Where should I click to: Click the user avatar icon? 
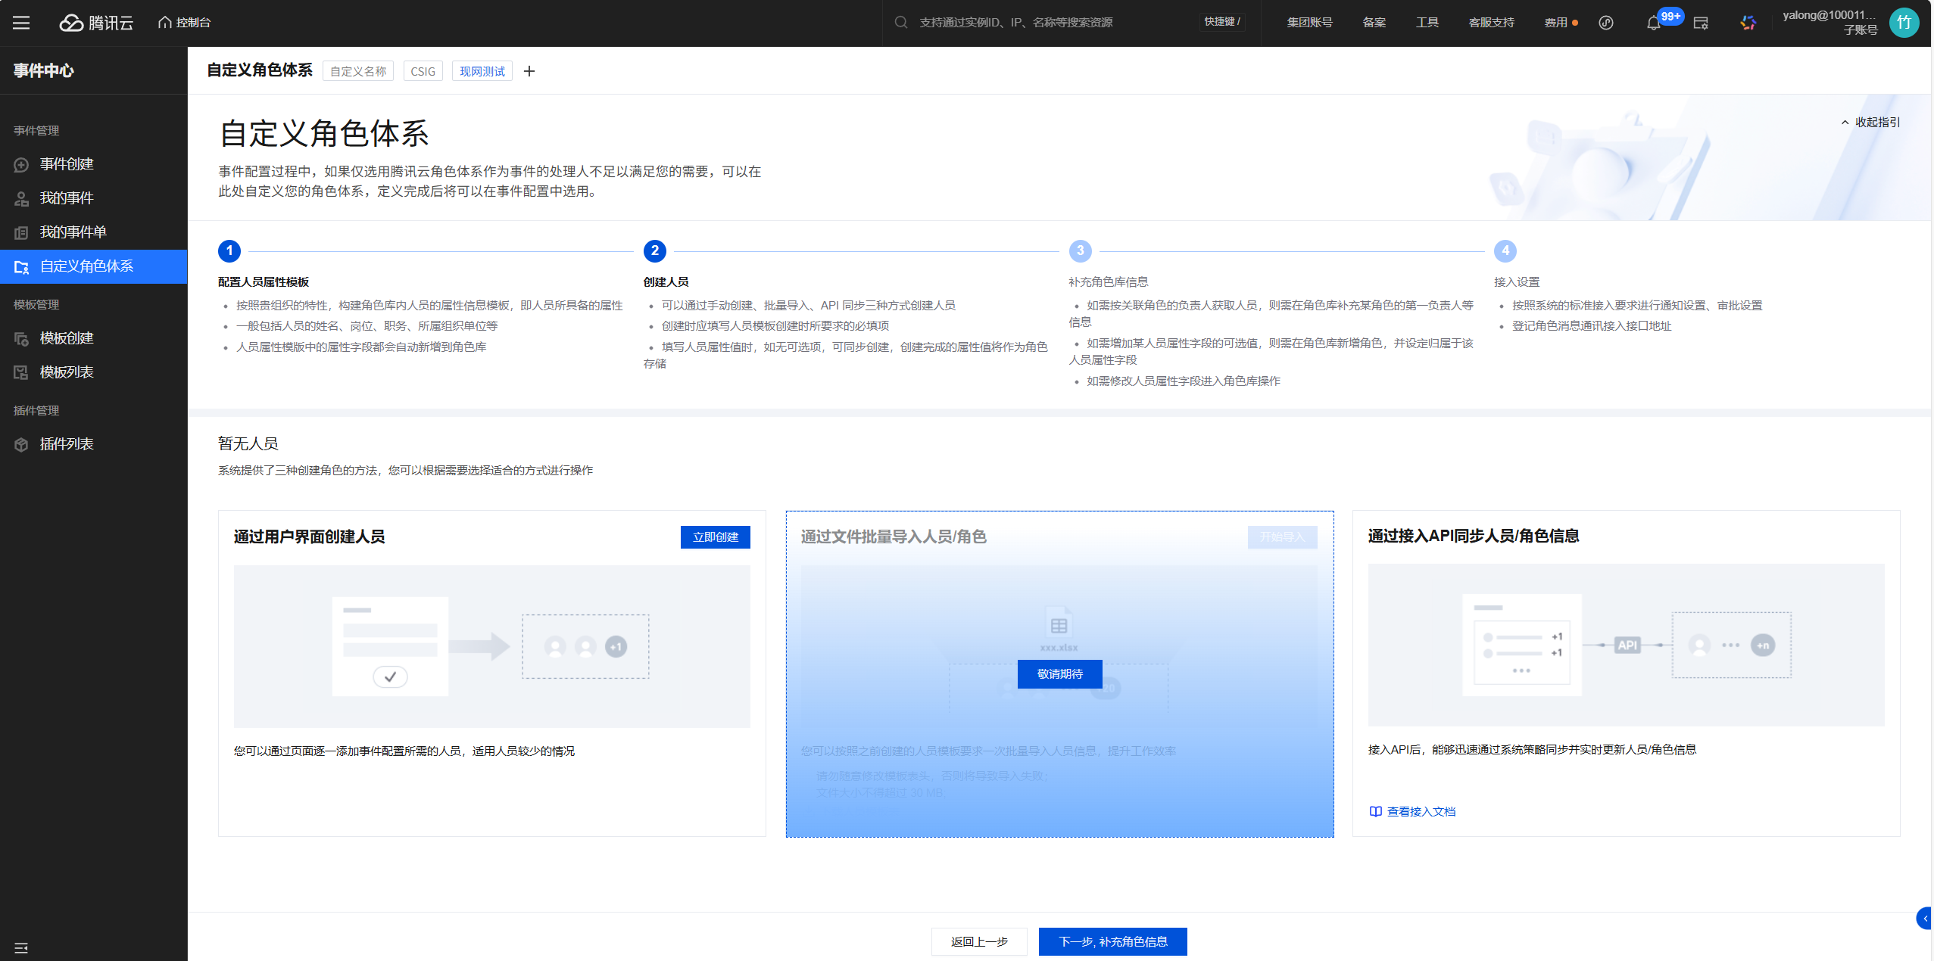pos(1904,23)
